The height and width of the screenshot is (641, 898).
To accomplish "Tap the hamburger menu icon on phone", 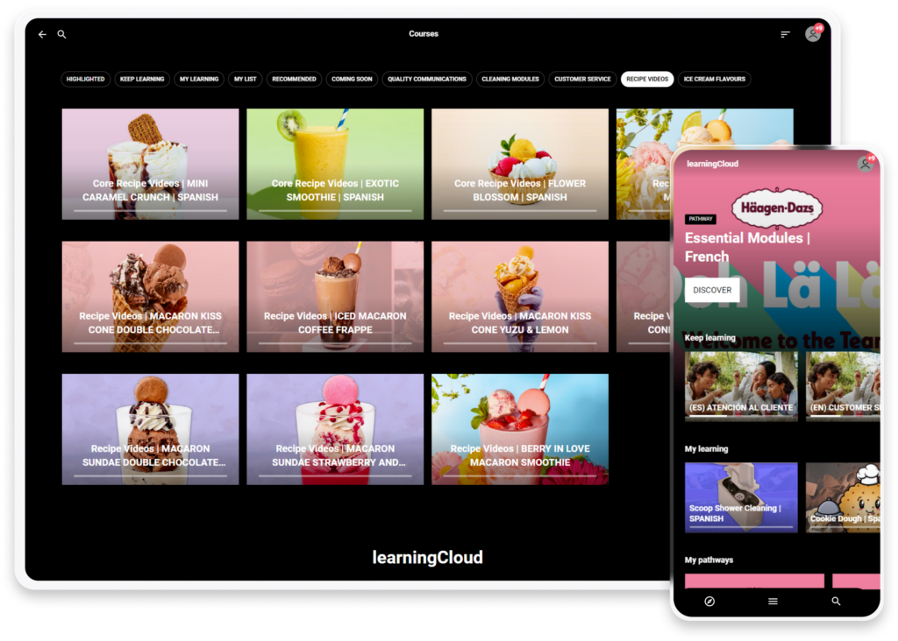I will (x=773, y=601).
